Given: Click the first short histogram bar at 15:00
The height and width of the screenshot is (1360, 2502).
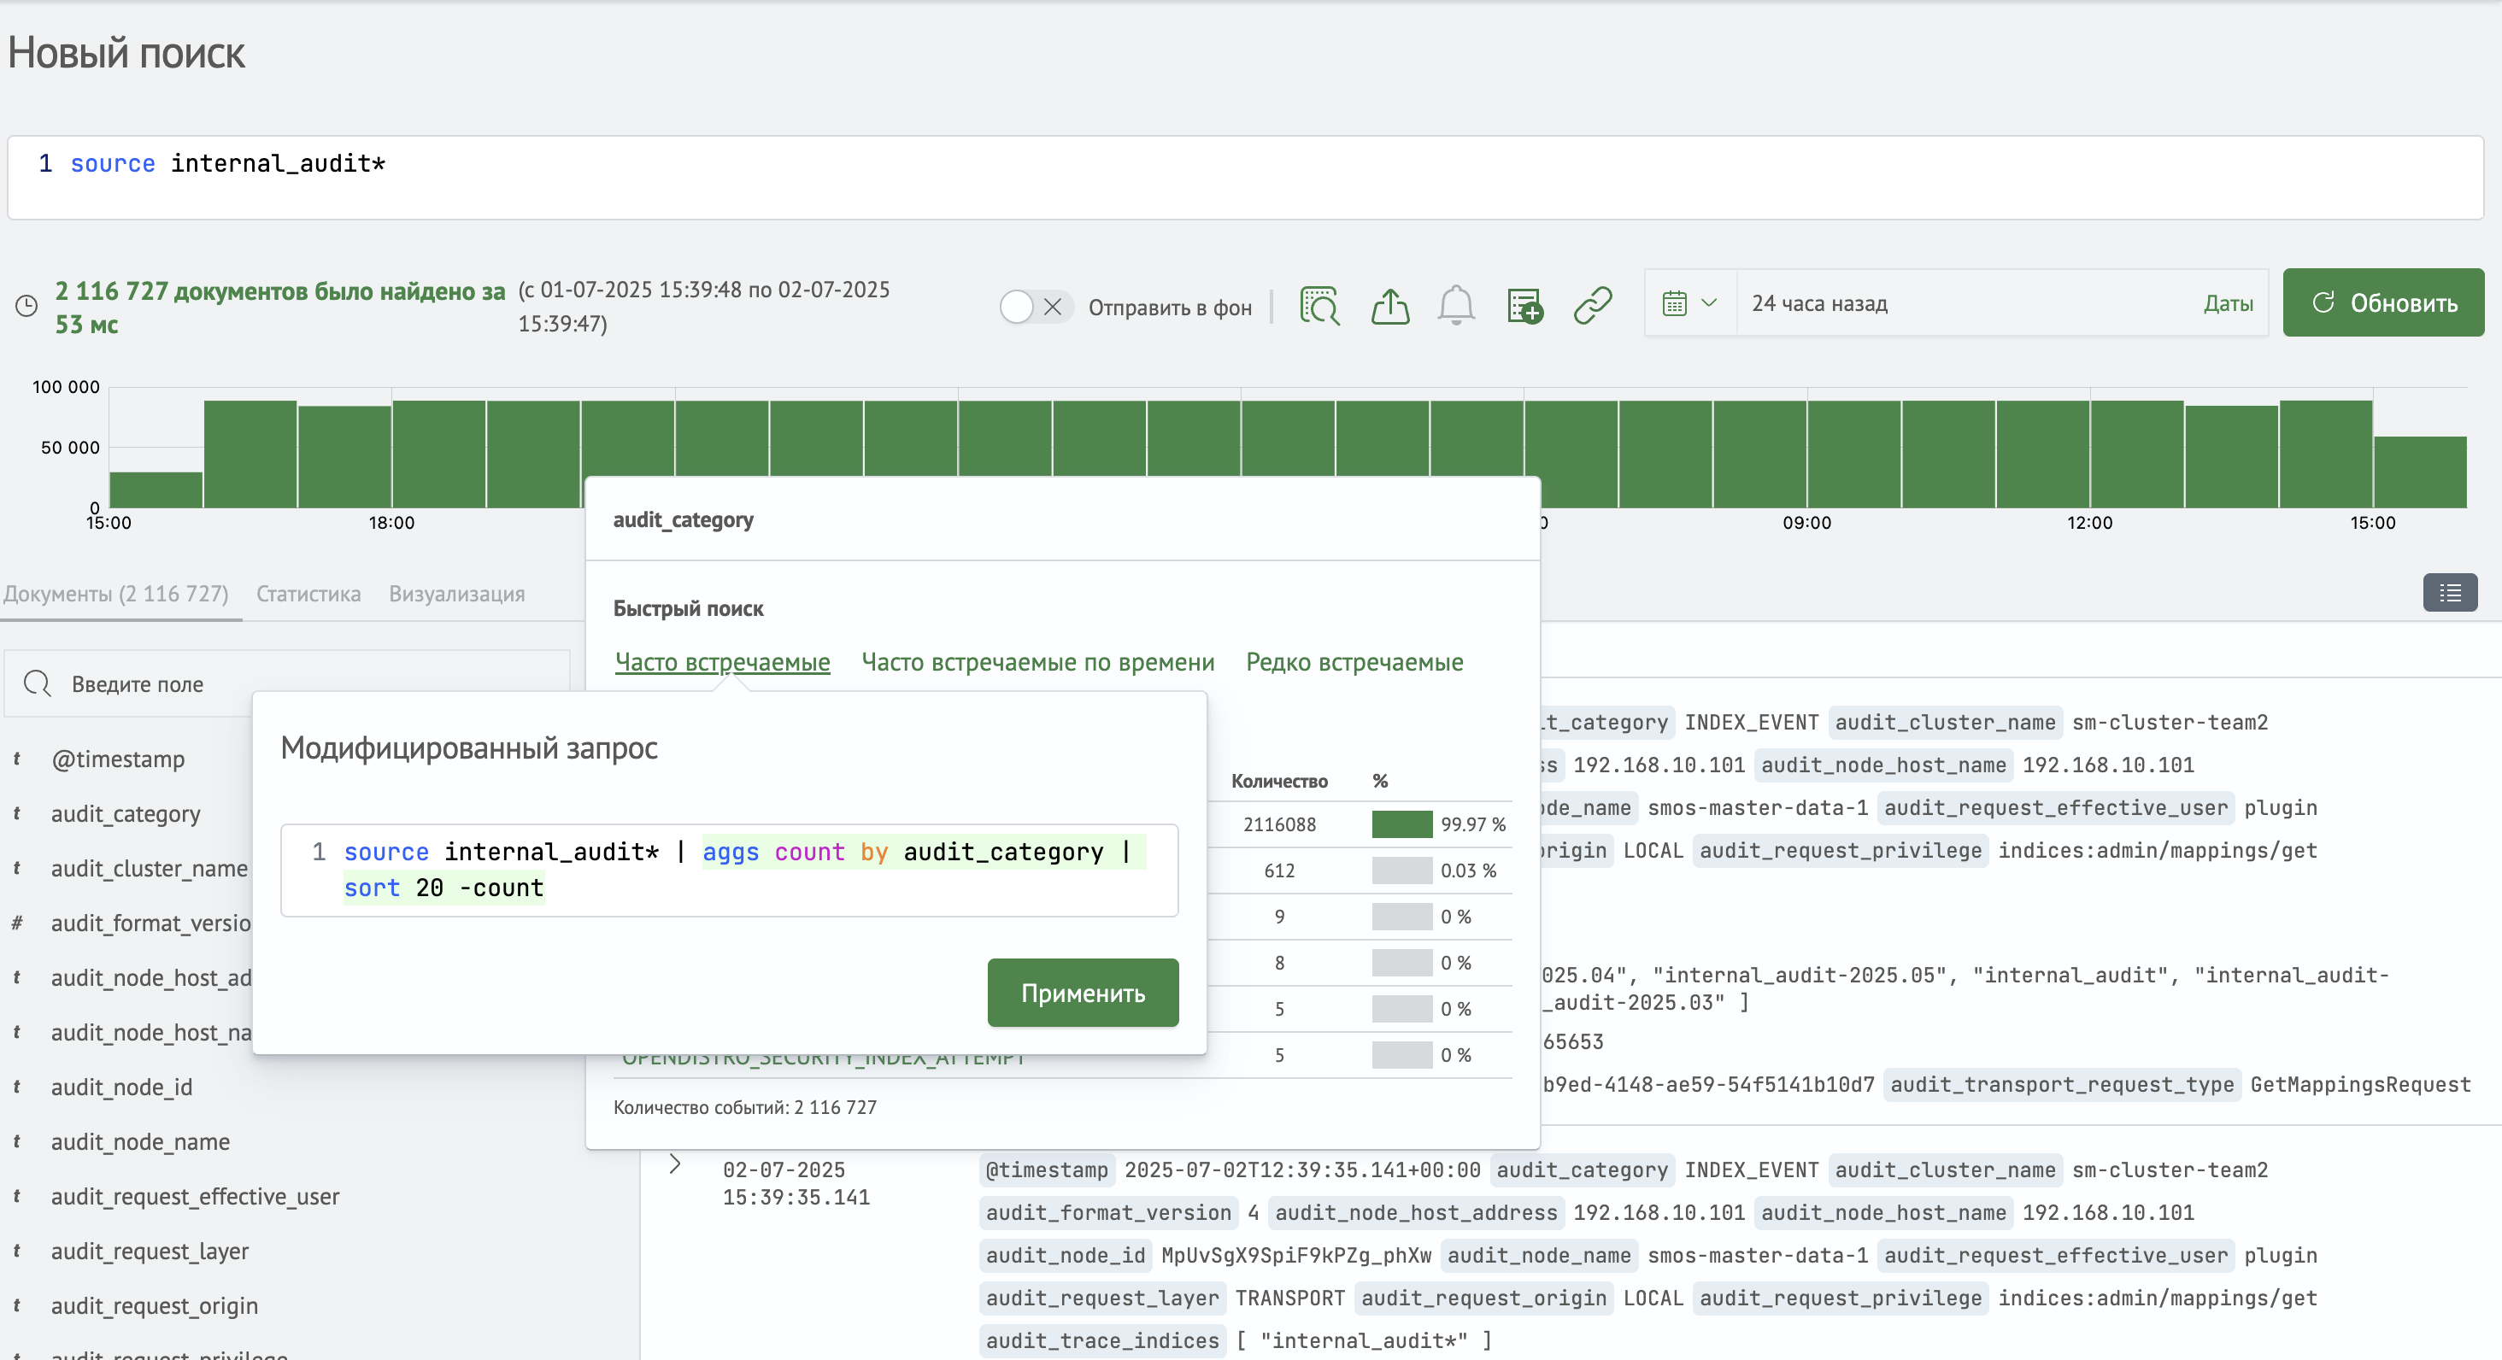Looking at the screenshot, I should coord(156,489).
